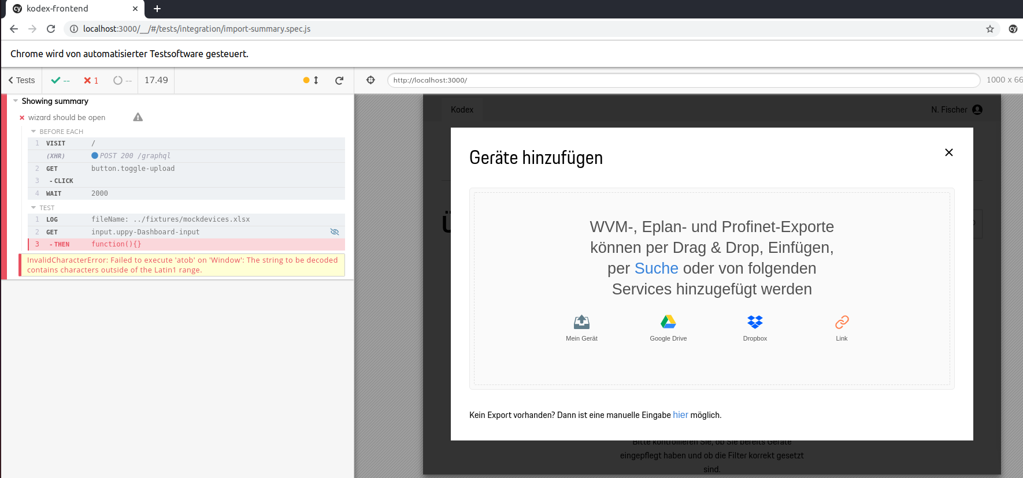
Task: Select the GET button.toggle-upload command
Action: pos(186,169)
